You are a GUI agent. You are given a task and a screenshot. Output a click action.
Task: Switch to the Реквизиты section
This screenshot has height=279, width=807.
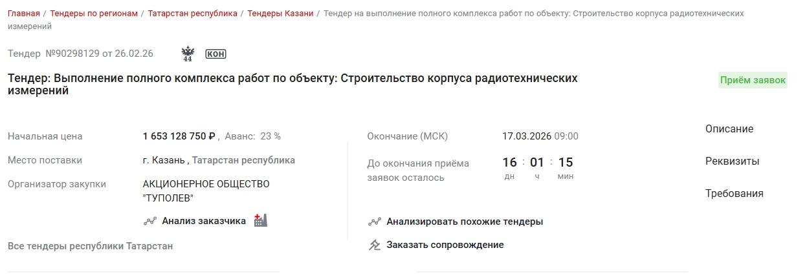(733, 161)
